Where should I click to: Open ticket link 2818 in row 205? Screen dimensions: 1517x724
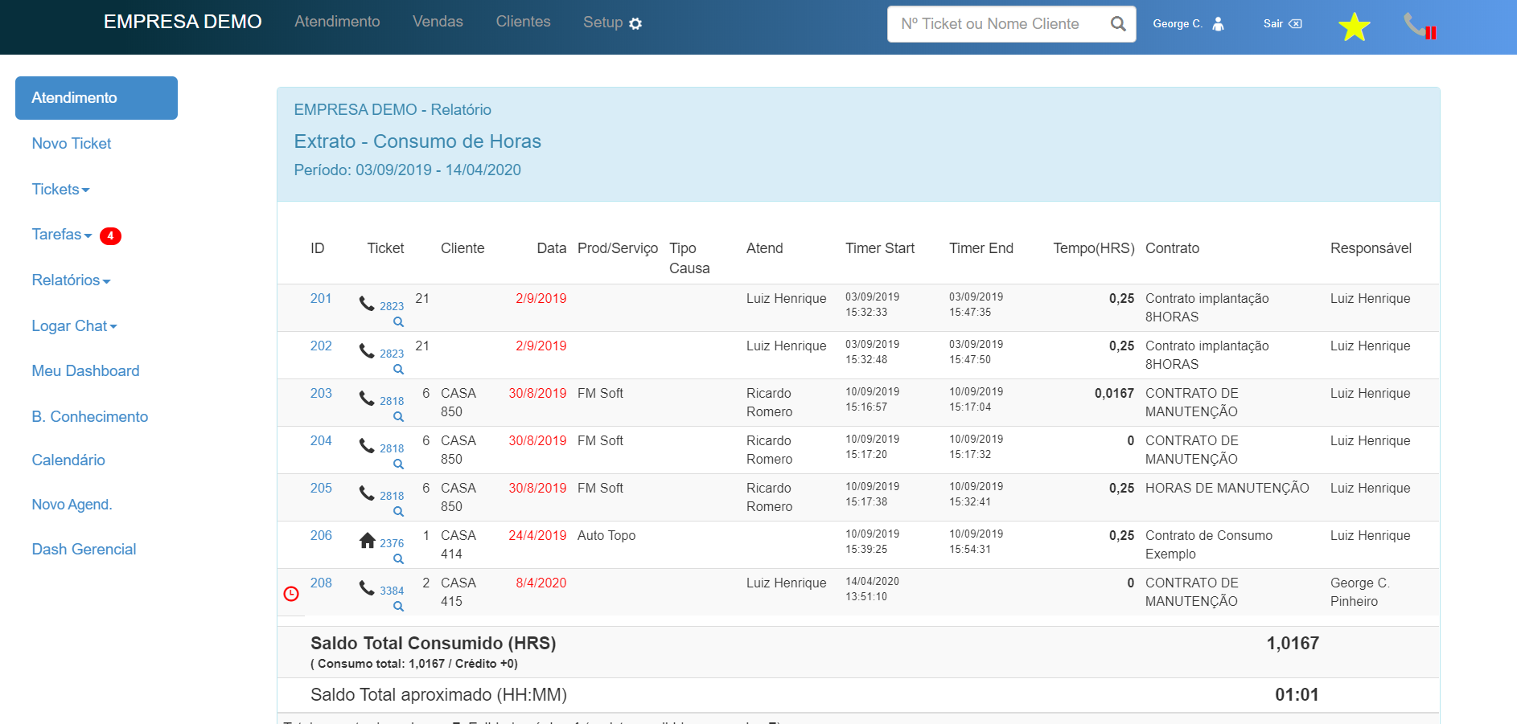click(x=392, y=496)
